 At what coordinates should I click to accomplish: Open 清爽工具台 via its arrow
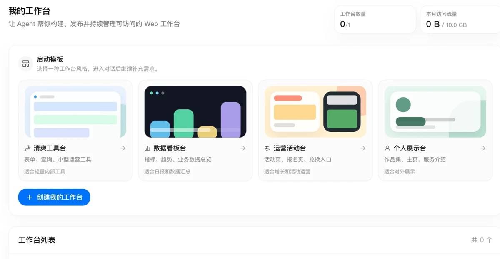coord(123,148)
